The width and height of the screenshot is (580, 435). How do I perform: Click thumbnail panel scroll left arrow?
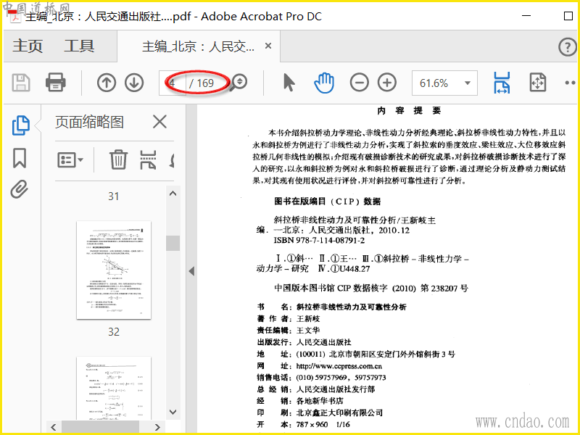[x=54, y=427]
